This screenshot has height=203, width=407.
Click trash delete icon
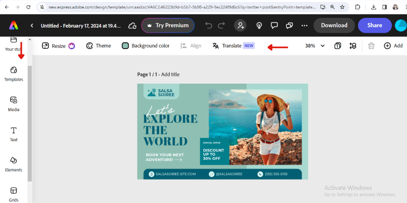click(x=372, y=46)
